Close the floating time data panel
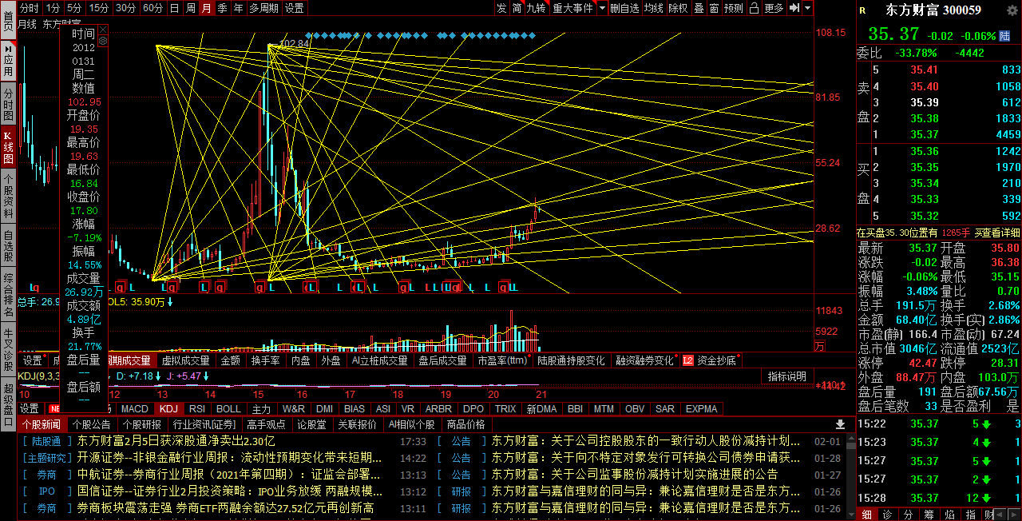The height and width of the screenshot is (521, 1022). click(x=103, y=30)
